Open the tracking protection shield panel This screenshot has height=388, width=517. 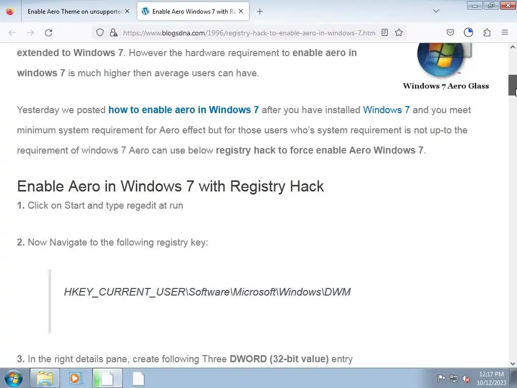point(100,33)
